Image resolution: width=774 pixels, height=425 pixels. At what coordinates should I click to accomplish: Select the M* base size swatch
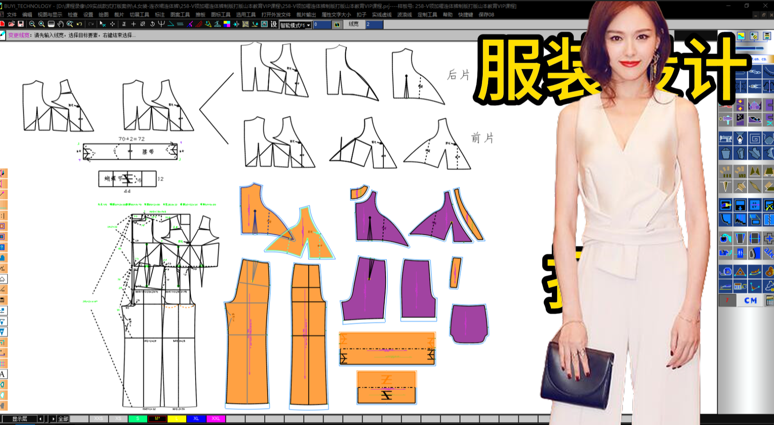tap(157, 419)
